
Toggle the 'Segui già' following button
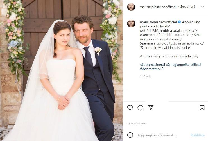coord(188,7)
